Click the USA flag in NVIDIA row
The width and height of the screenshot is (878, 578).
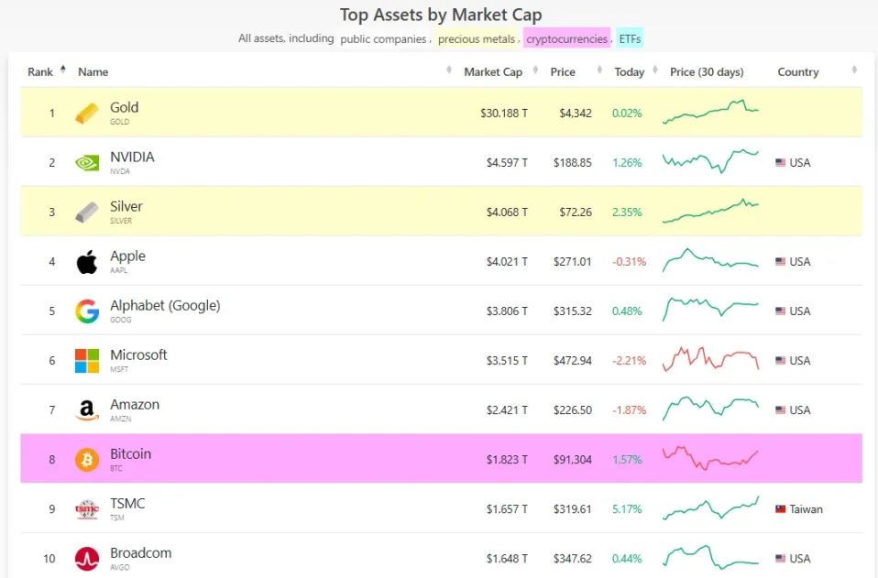[x=781, y=163]
